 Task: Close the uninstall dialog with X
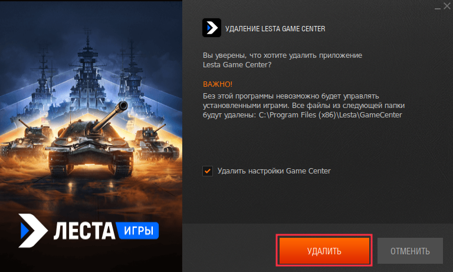coord(447,6)
